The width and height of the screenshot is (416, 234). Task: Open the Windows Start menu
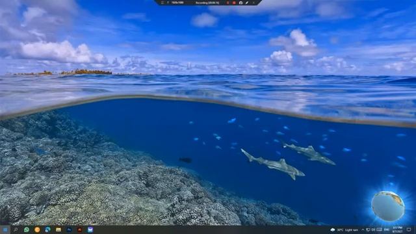point(5,229)
